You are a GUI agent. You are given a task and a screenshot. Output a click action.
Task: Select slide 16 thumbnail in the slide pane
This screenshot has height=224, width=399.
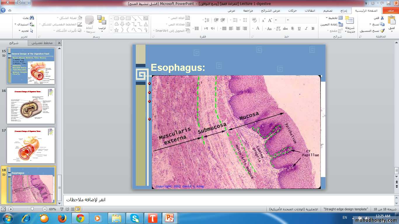31,106
